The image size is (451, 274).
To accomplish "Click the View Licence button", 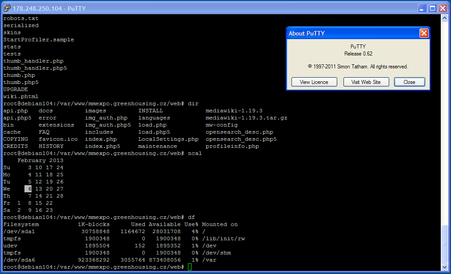I will [x=314, y=82].
